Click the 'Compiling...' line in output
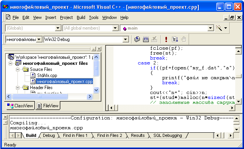The image size is (244, 149). pyautogui.click(x=28, y=123)
